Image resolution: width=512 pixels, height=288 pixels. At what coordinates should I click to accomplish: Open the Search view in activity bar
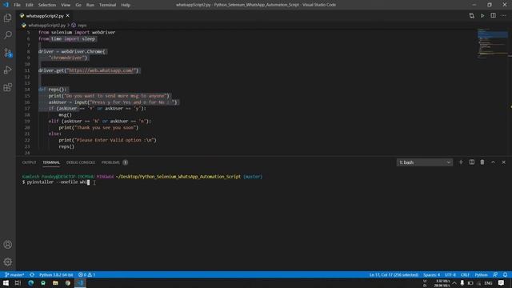[x=7, y=35]
